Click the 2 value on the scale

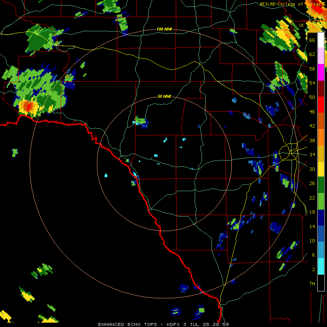(x=313, y=270)
